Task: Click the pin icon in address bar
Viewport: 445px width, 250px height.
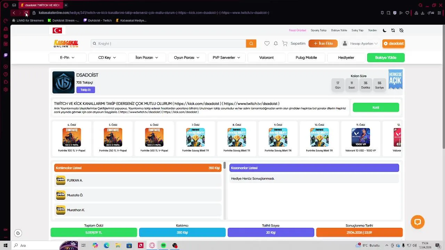Action: coord(382,13)
